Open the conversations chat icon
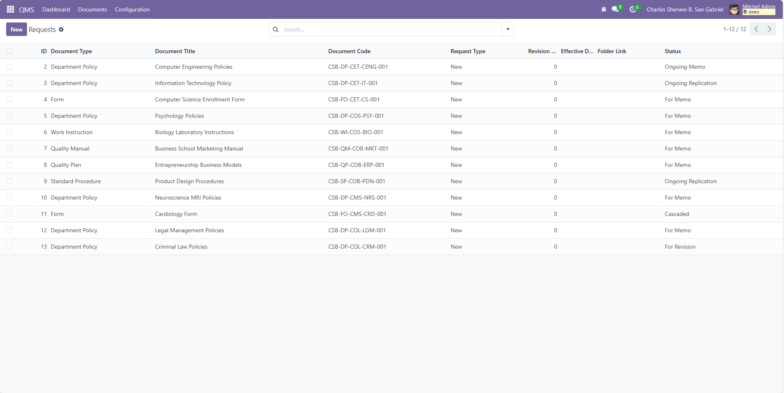Screen dimensions: 784x393 click(x=615, y=9)
